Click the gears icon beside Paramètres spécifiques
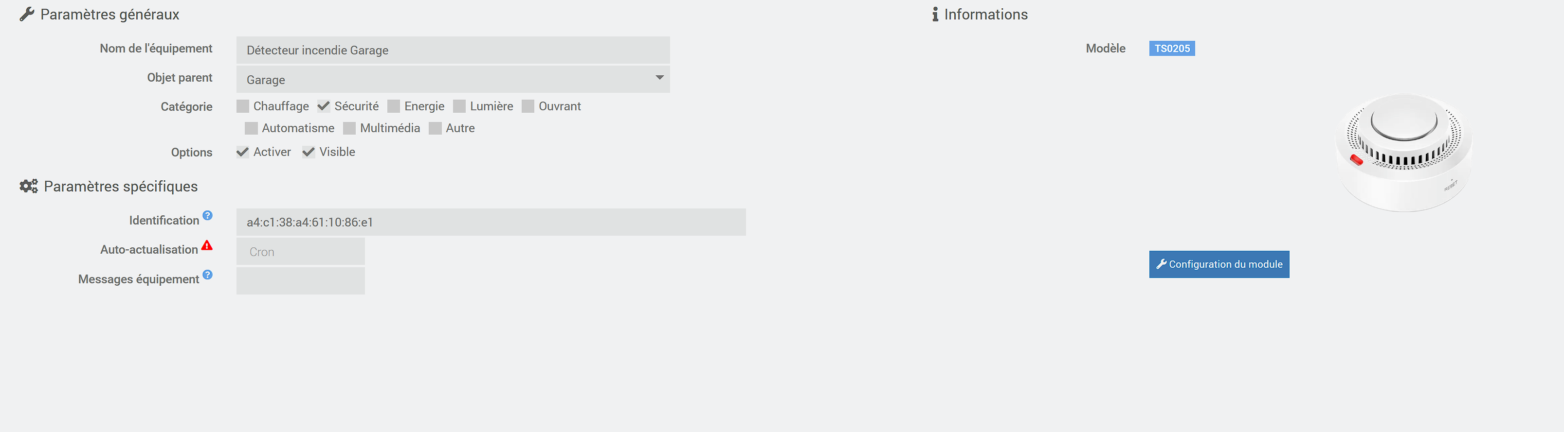The height and width of the screenshot is (432, 1564). coord(29,186)
